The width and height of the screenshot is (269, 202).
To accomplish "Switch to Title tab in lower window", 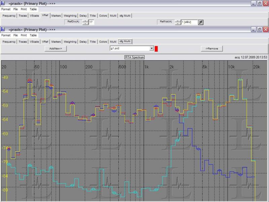I will pyautogui.click(x=93, y=42).
